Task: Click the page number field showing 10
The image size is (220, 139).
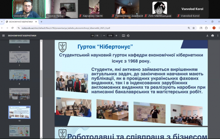Action: pyautogui.click(x=92, y=35)
